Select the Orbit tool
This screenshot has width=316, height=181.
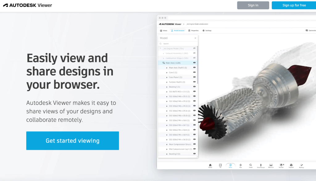[230, 165]
